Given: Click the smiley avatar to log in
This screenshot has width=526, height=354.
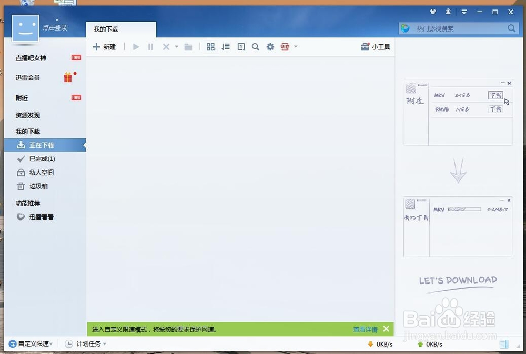Looking at the screenshot, I should tap(25, 28).
